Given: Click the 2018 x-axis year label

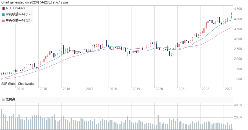Looking at the screenshot, I should [113, 89].
